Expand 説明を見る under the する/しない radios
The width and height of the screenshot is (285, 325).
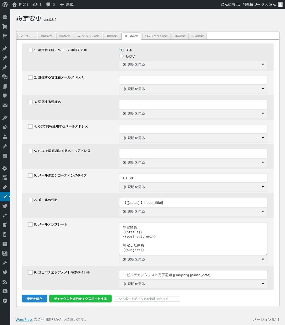(193, 64)
